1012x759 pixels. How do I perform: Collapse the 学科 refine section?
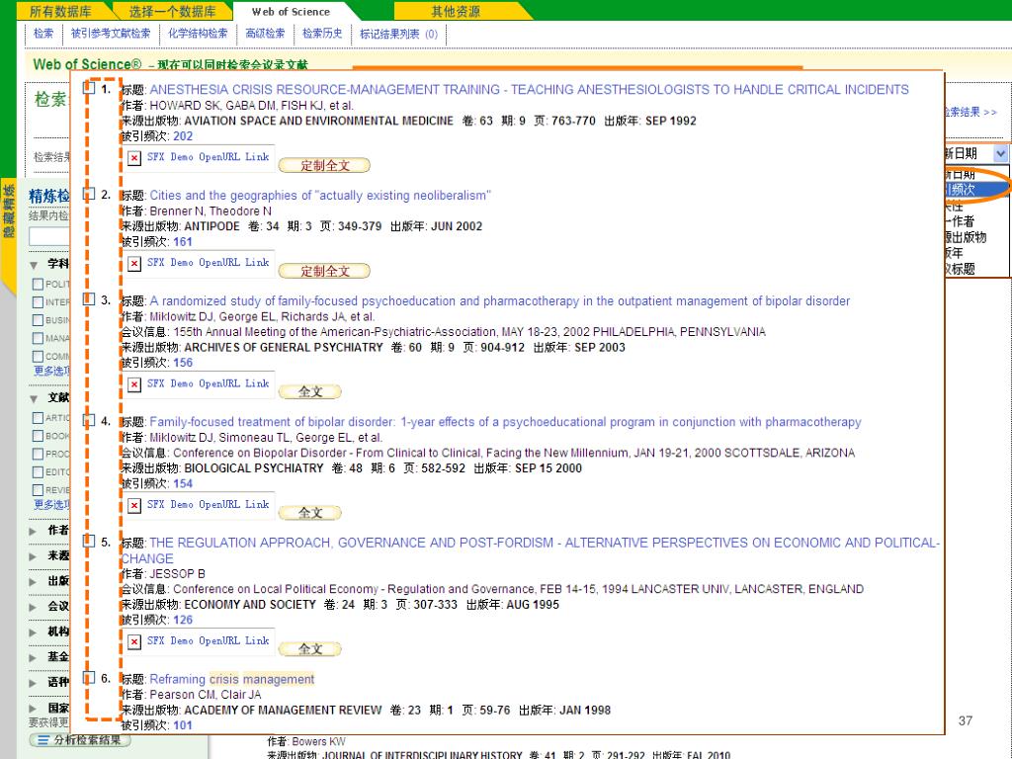(34, 265)
